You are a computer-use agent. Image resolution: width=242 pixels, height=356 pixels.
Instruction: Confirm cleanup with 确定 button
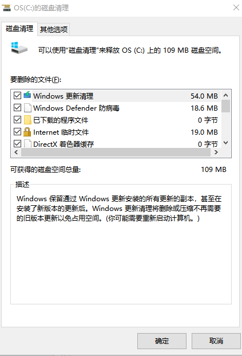click(x=162, y=341)
